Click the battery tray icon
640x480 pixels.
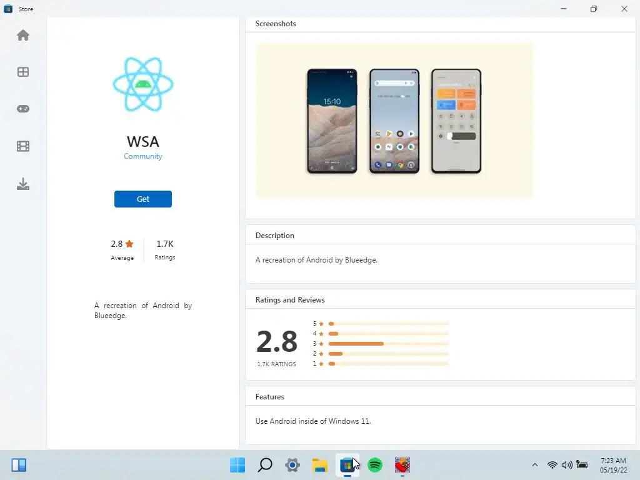point(582,465)
